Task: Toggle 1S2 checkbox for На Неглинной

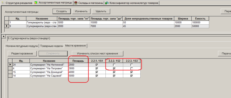Action: tap(114, 65)
